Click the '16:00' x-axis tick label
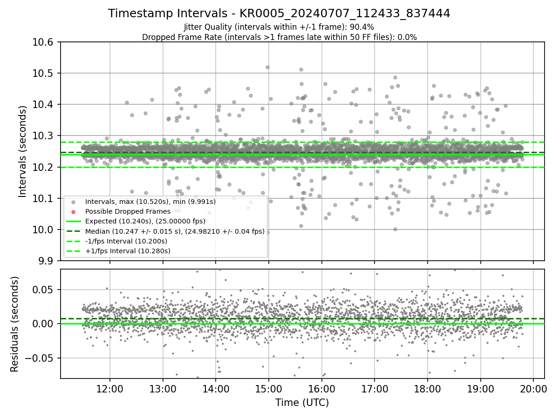 [x=321, y=389]
